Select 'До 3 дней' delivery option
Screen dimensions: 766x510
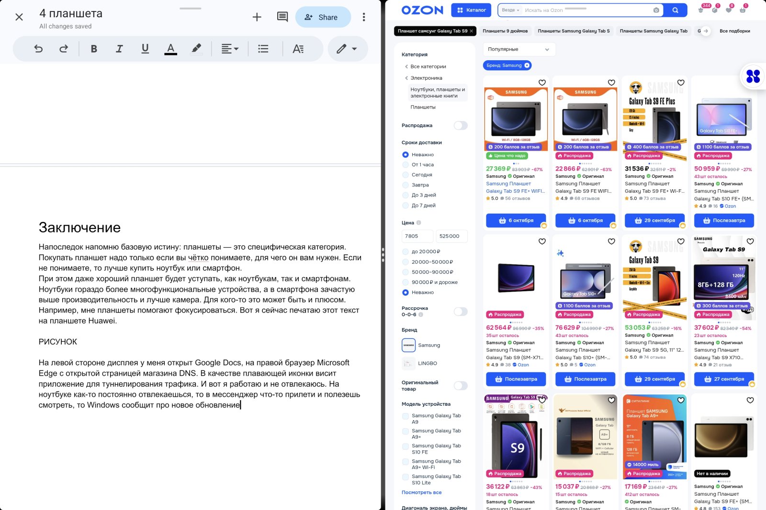point(406,195)
